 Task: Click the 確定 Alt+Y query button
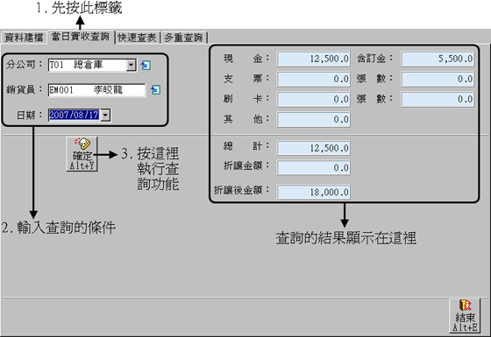point(82,154)
